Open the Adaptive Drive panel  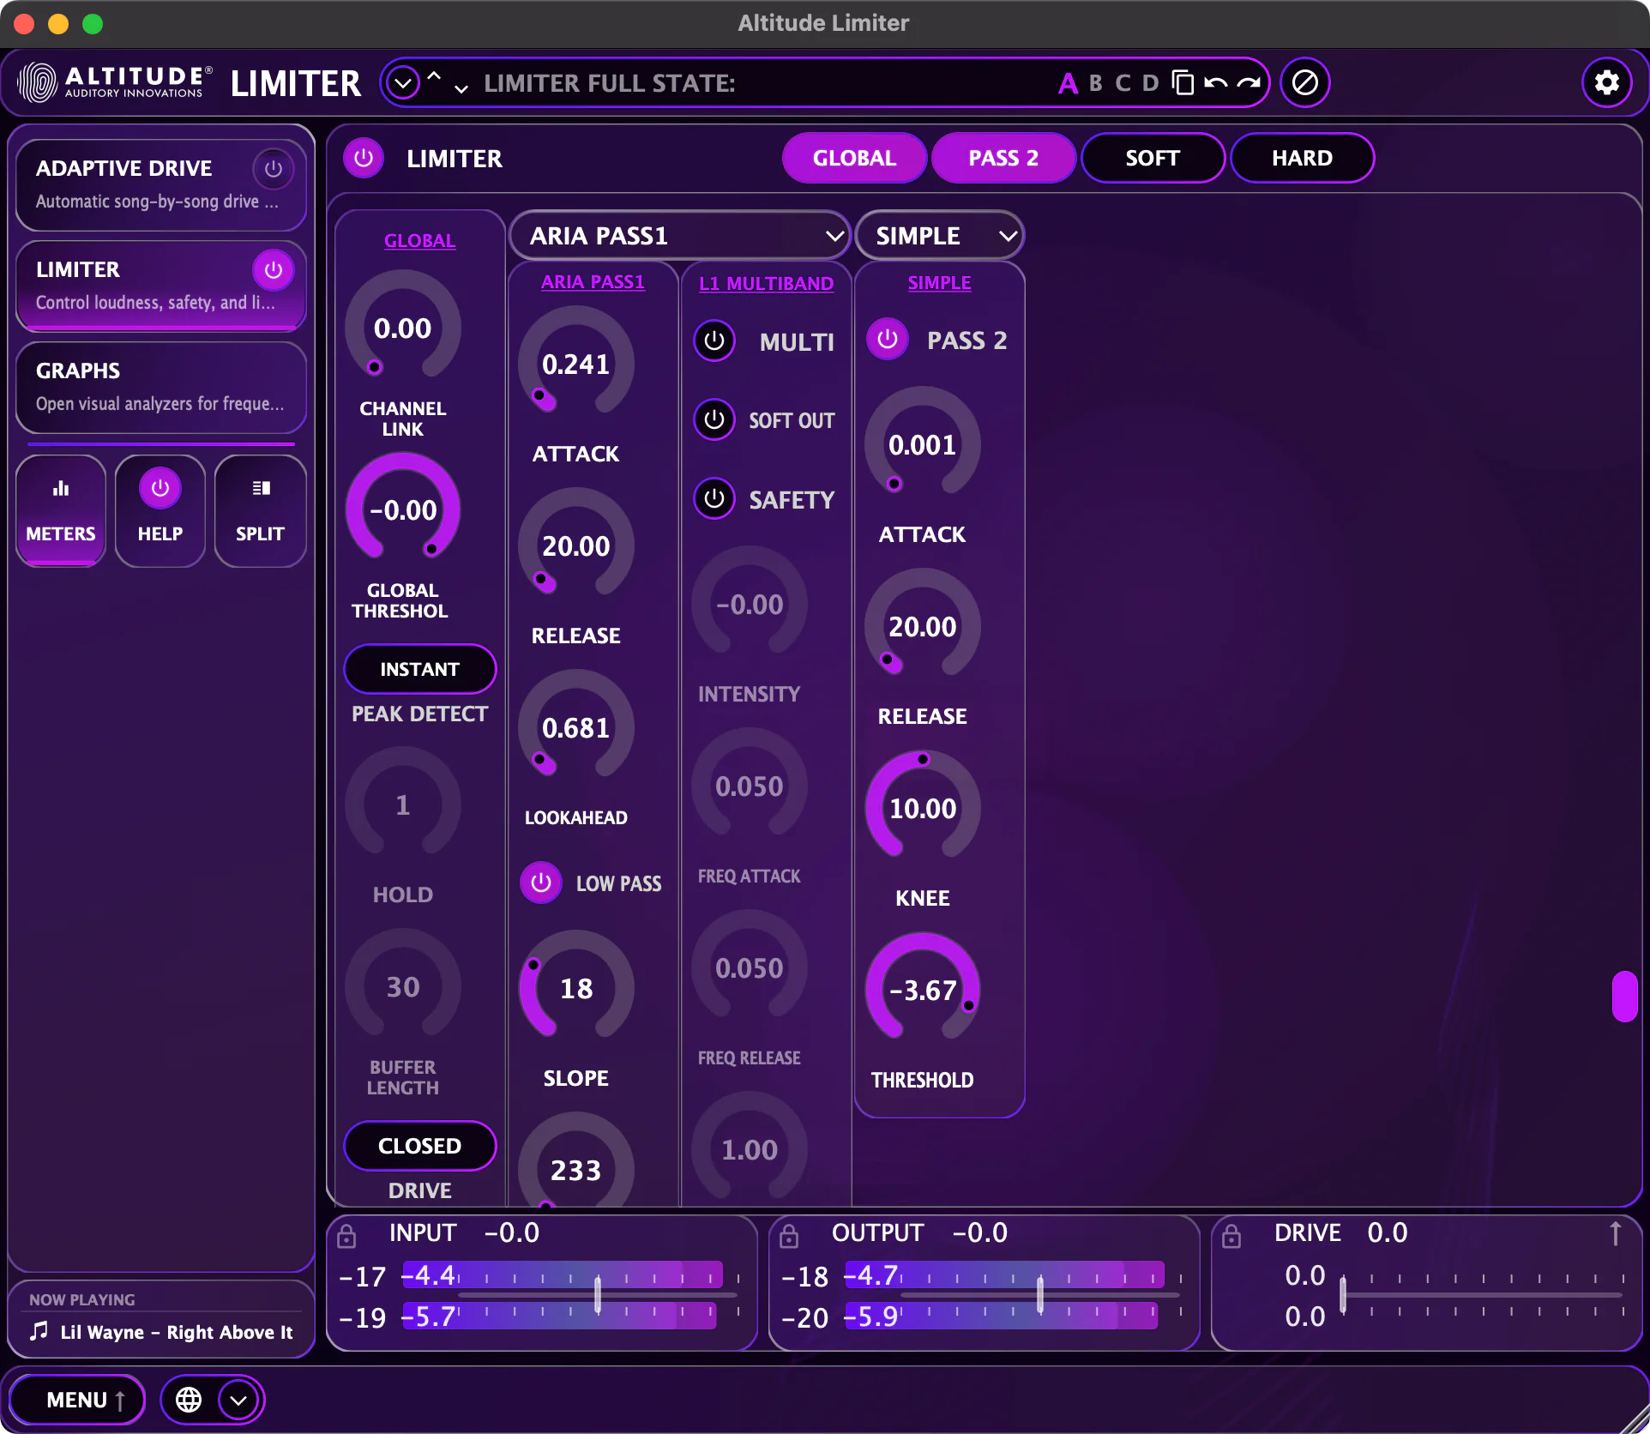(161, 184)
